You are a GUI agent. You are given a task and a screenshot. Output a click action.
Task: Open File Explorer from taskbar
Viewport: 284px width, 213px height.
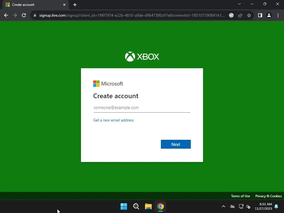point(148,206)
